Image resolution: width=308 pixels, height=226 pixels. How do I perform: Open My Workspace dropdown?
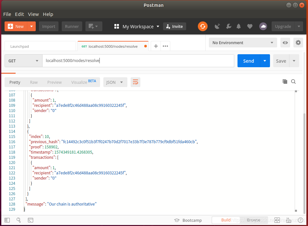[x=141, y=27]
